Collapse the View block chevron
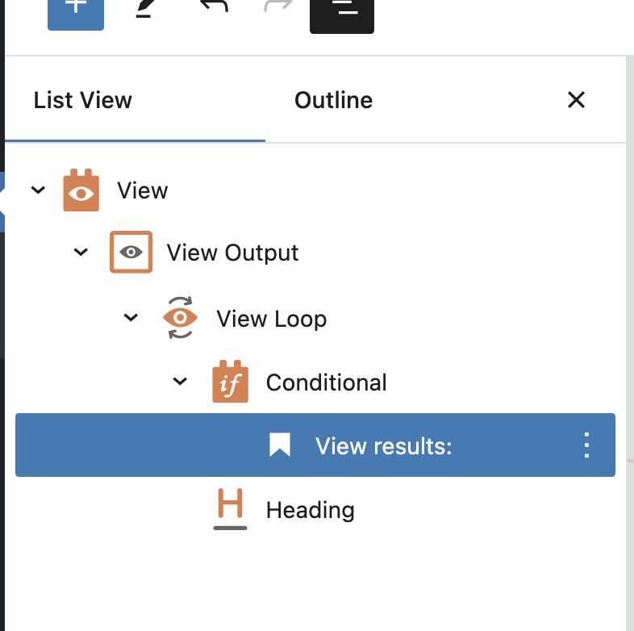The height and width of the screenshot is (631, 634). click(x=38, y=190)
